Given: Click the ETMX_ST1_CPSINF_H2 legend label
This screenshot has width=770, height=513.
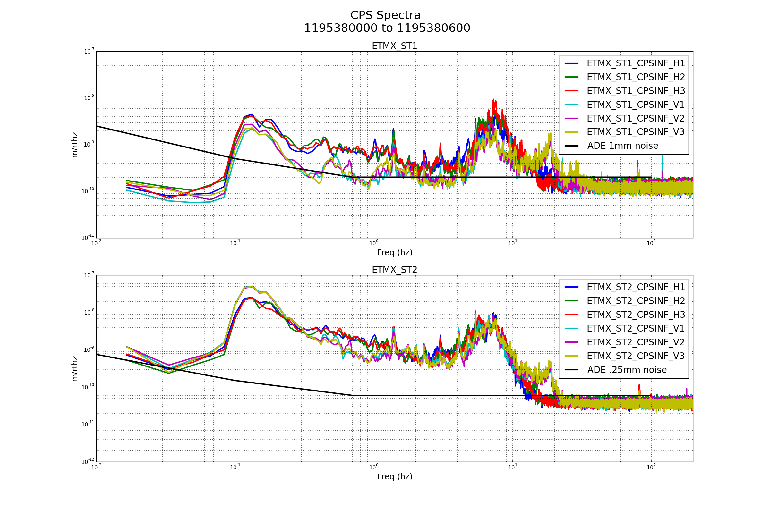Looking at the screenshot, I should (x=636, y=77).
